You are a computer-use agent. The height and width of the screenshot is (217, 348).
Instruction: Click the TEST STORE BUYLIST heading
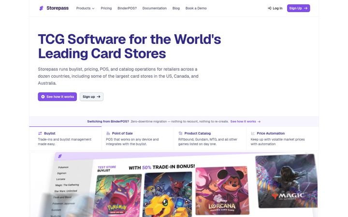click(107, 169)
